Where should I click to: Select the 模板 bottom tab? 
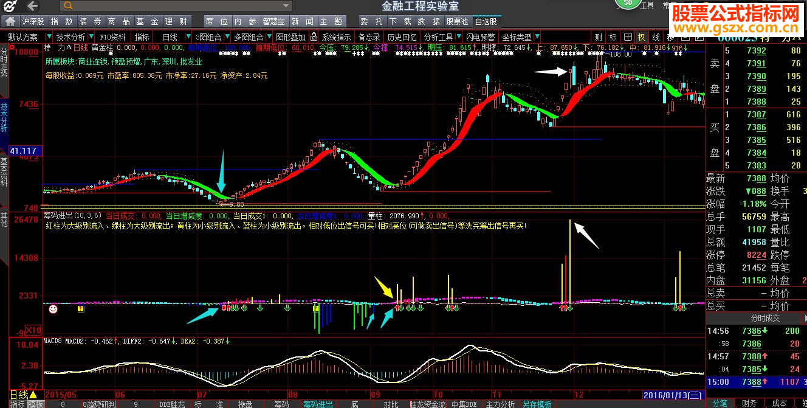pos(36,404)
